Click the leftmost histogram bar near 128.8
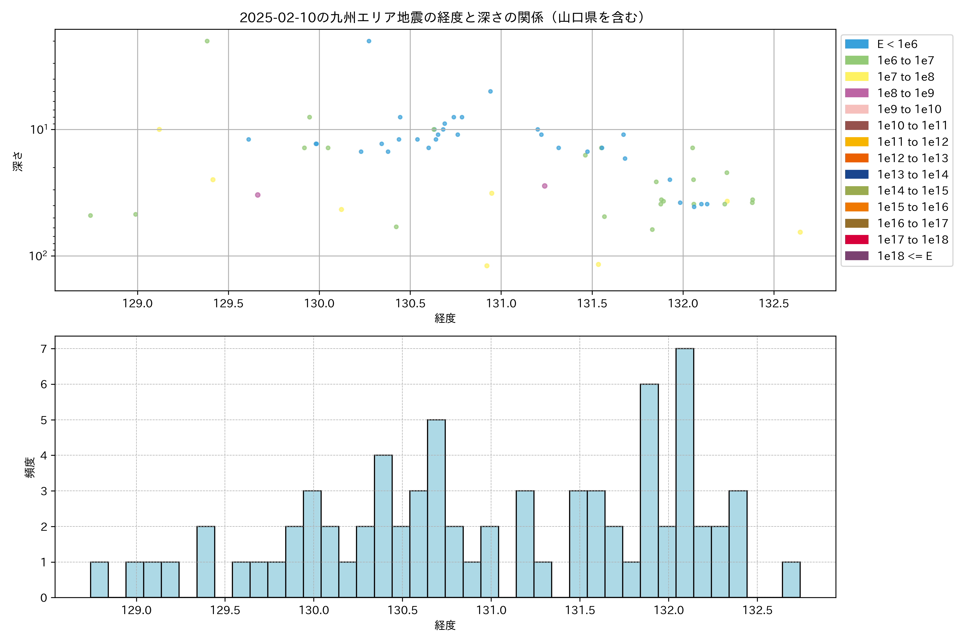This screenshot has width=965, height=643. (99, 580)
